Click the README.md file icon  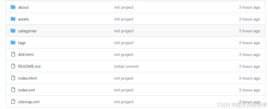13,66
